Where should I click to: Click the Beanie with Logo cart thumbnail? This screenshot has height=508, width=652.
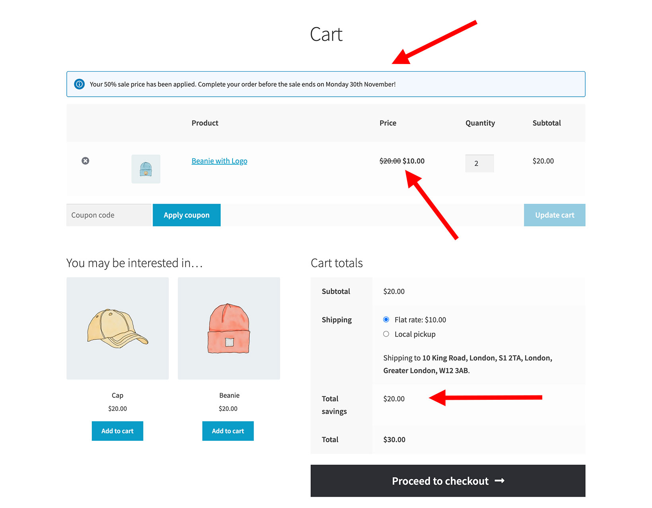coord(146,169)
